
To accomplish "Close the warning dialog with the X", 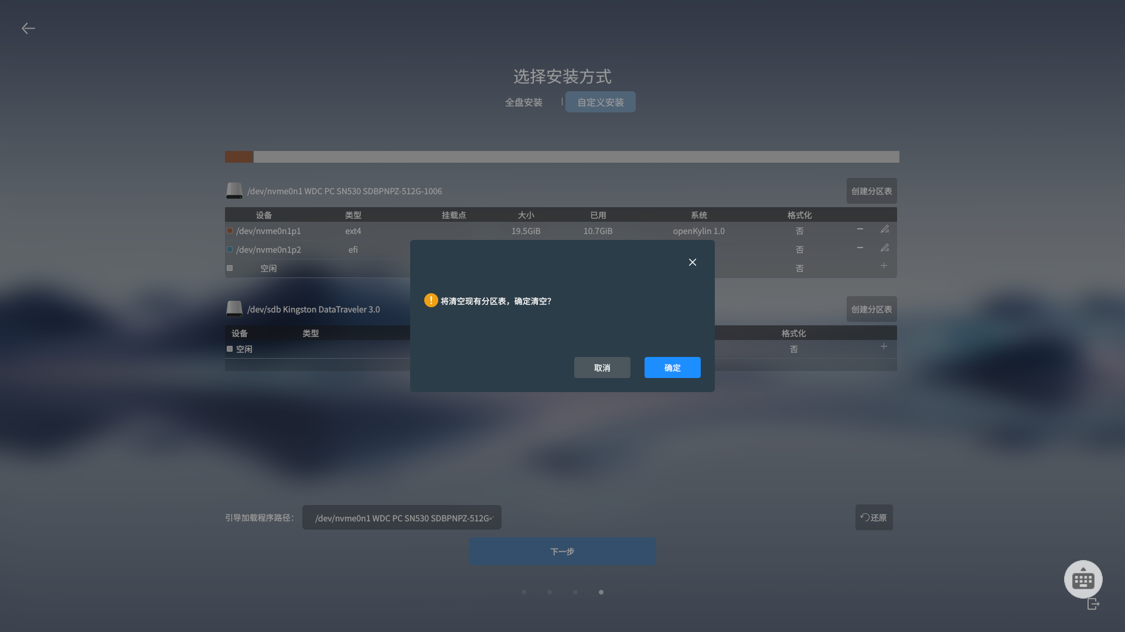I will coord(693,262).
